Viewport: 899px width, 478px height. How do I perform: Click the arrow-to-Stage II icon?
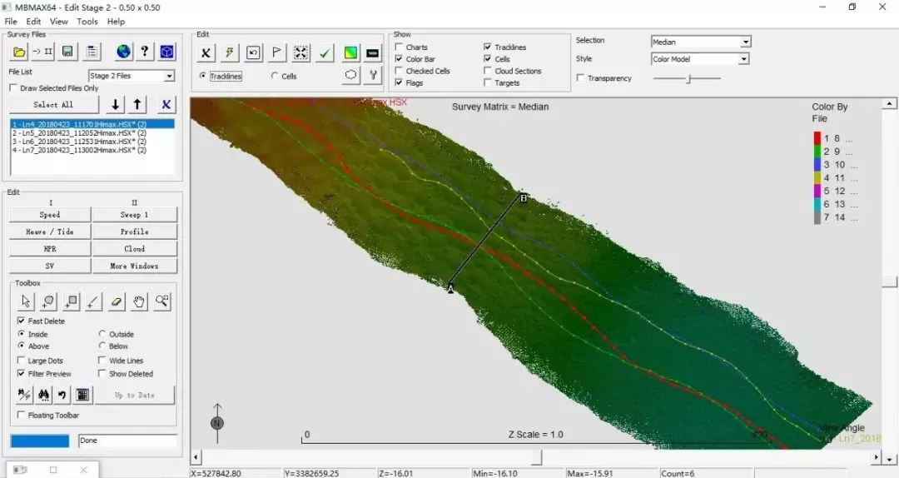[x=42, y=52]
